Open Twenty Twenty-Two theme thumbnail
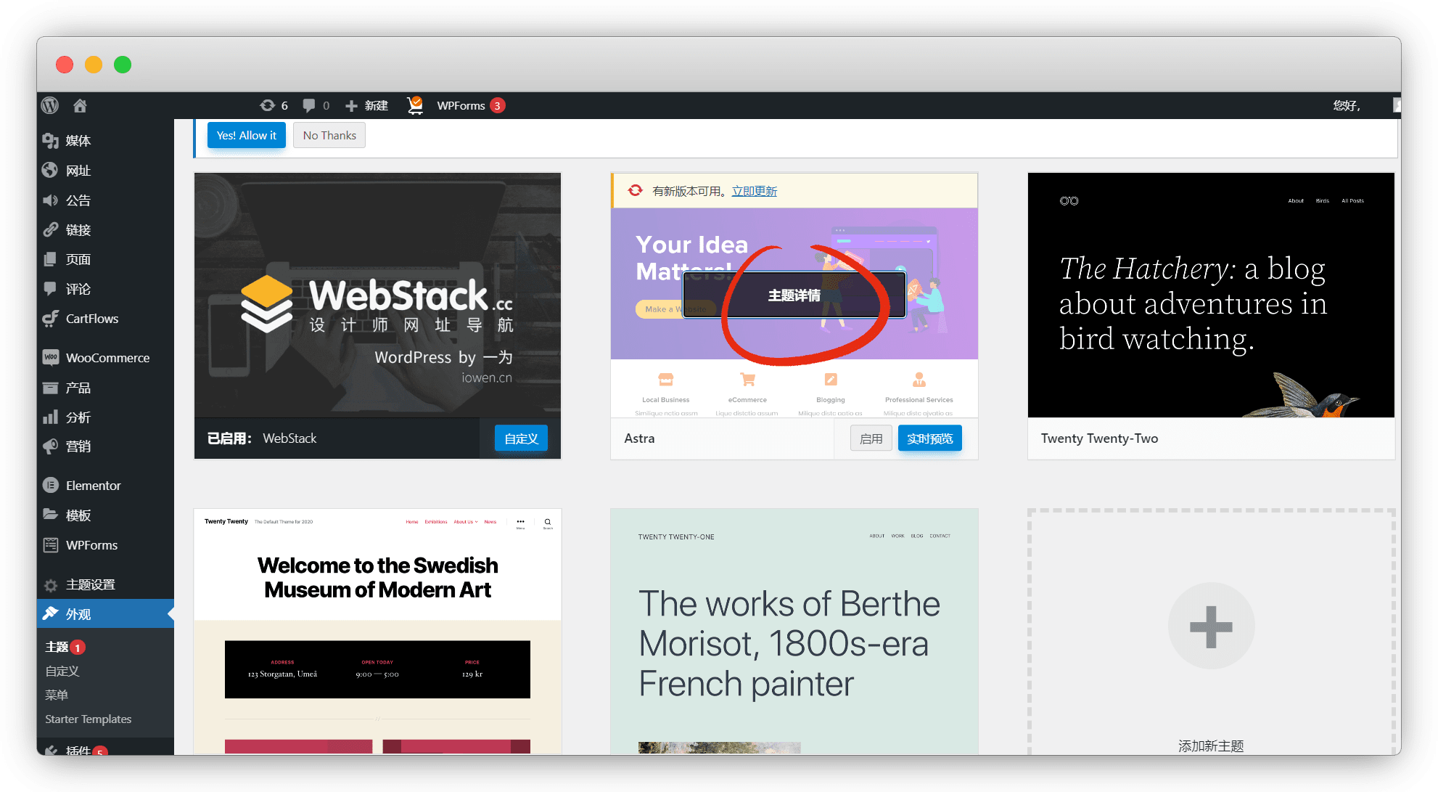 coord(1210,295)
